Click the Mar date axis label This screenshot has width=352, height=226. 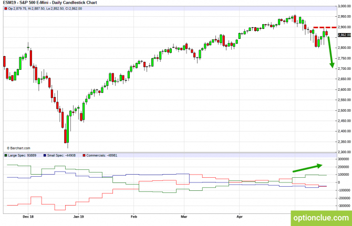184,217
